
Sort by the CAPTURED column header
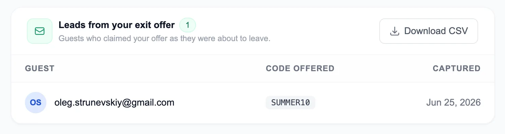pos(457,69)
